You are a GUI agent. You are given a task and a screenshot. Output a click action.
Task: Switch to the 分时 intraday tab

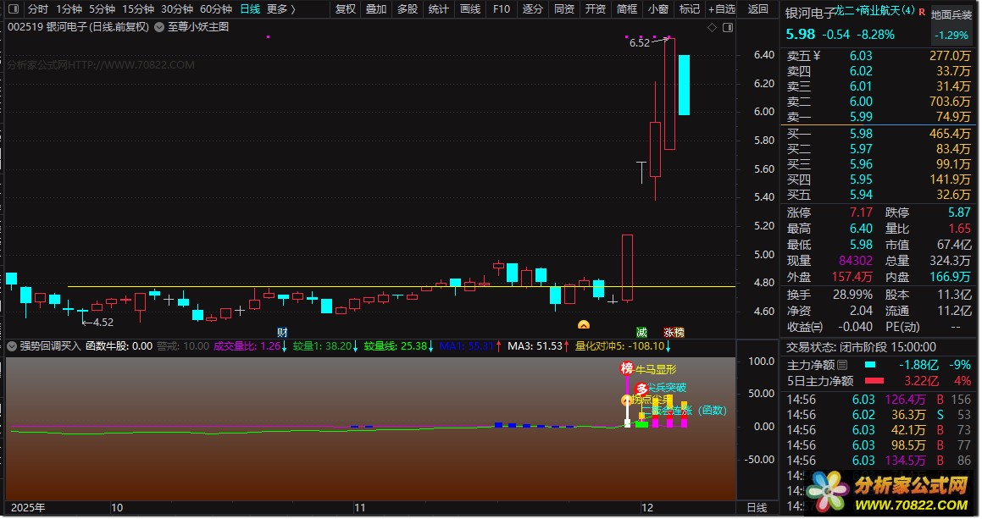point(38,9)
